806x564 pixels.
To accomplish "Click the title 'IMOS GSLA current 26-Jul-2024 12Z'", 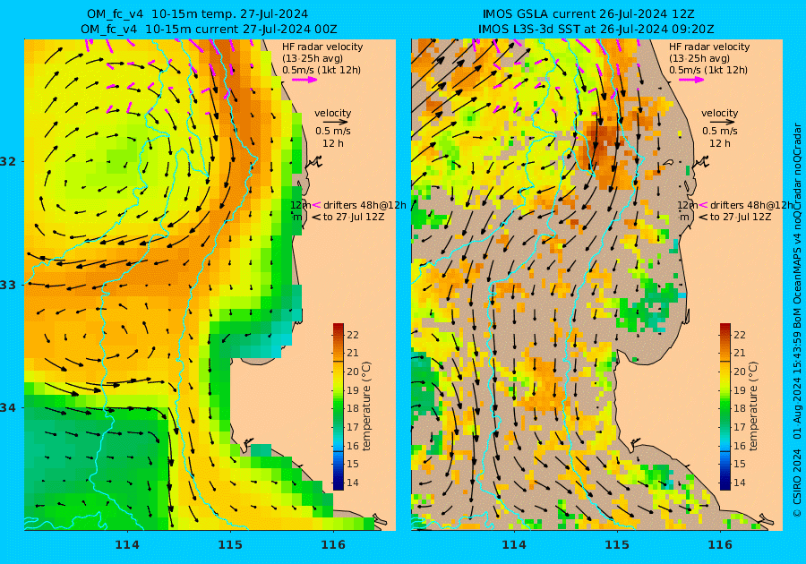I will coord(588,13).
